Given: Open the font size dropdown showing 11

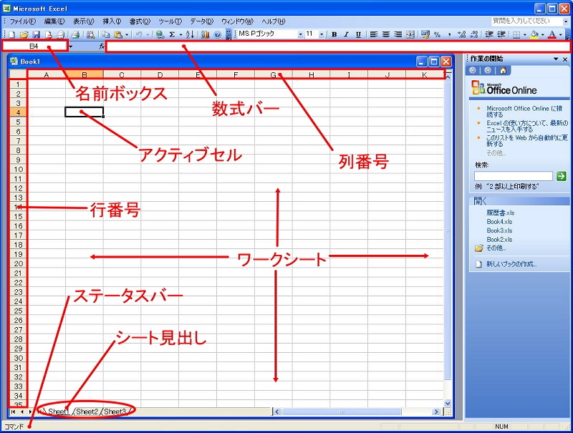Looking at the screenshot, I should [322, 34].
